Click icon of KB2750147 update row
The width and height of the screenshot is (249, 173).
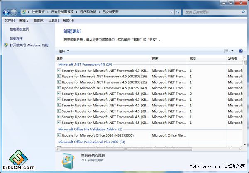point(59,88)
